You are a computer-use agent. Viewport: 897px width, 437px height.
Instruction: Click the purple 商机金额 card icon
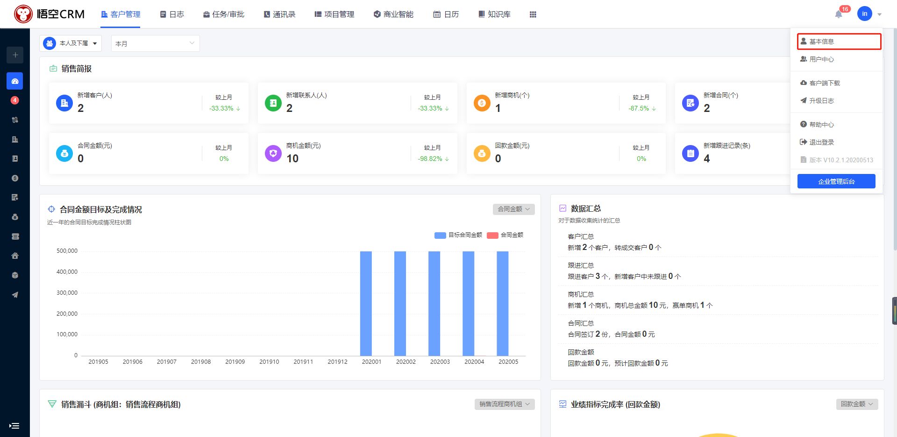click(x=273, y=153)
